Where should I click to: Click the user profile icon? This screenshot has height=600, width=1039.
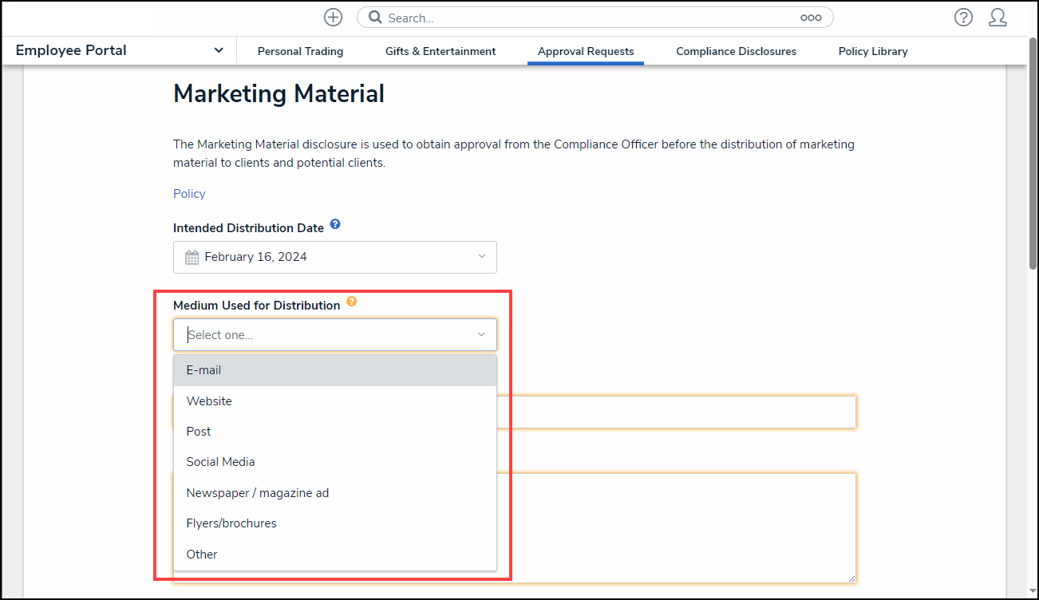point(998,17)
